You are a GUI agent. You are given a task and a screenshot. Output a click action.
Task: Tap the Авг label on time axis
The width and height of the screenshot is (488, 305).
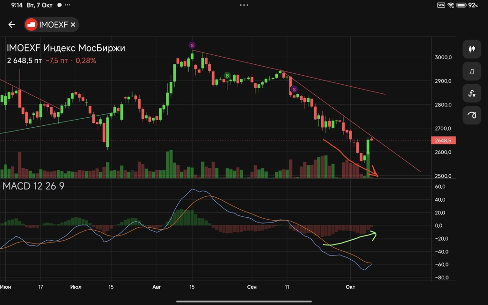coord(157,287)
